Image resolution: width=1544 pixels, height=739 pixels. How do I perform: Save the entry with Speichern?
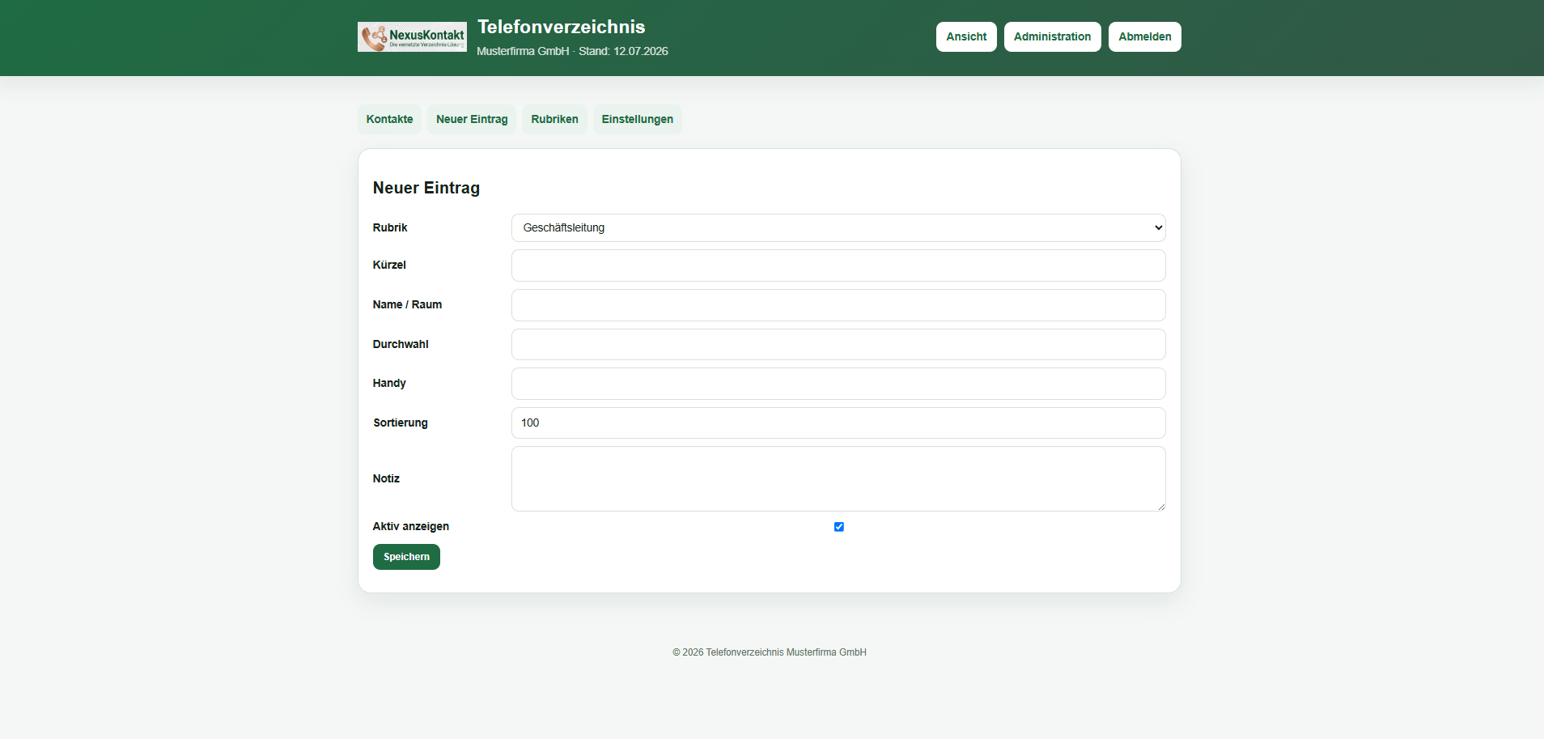click(406, 557)
